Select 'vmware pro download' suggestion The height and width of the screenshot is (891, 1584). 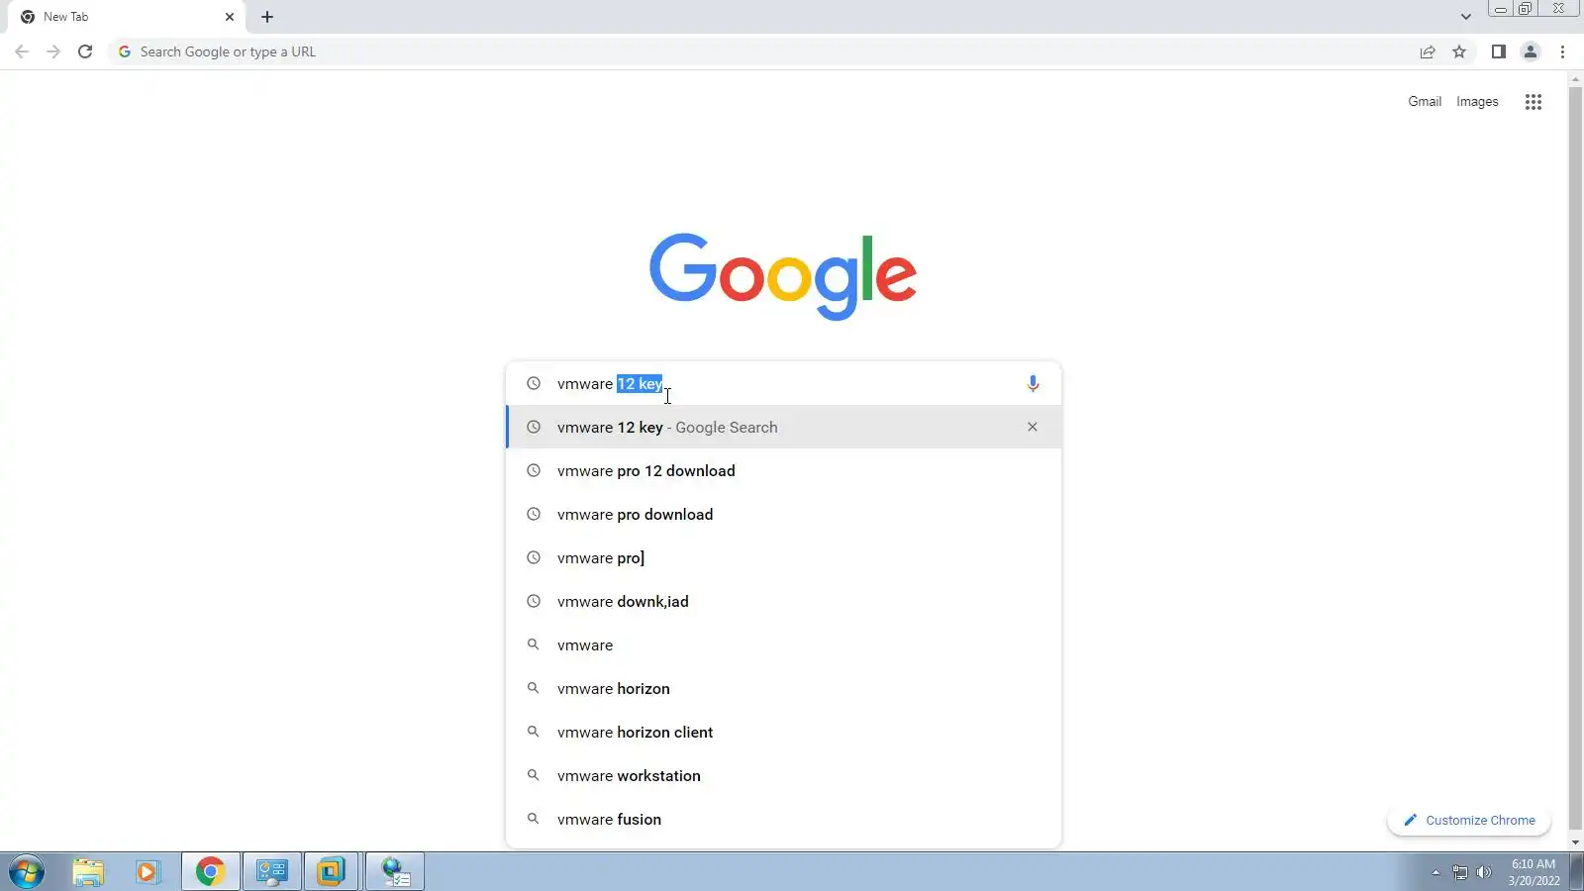[783, 514]
